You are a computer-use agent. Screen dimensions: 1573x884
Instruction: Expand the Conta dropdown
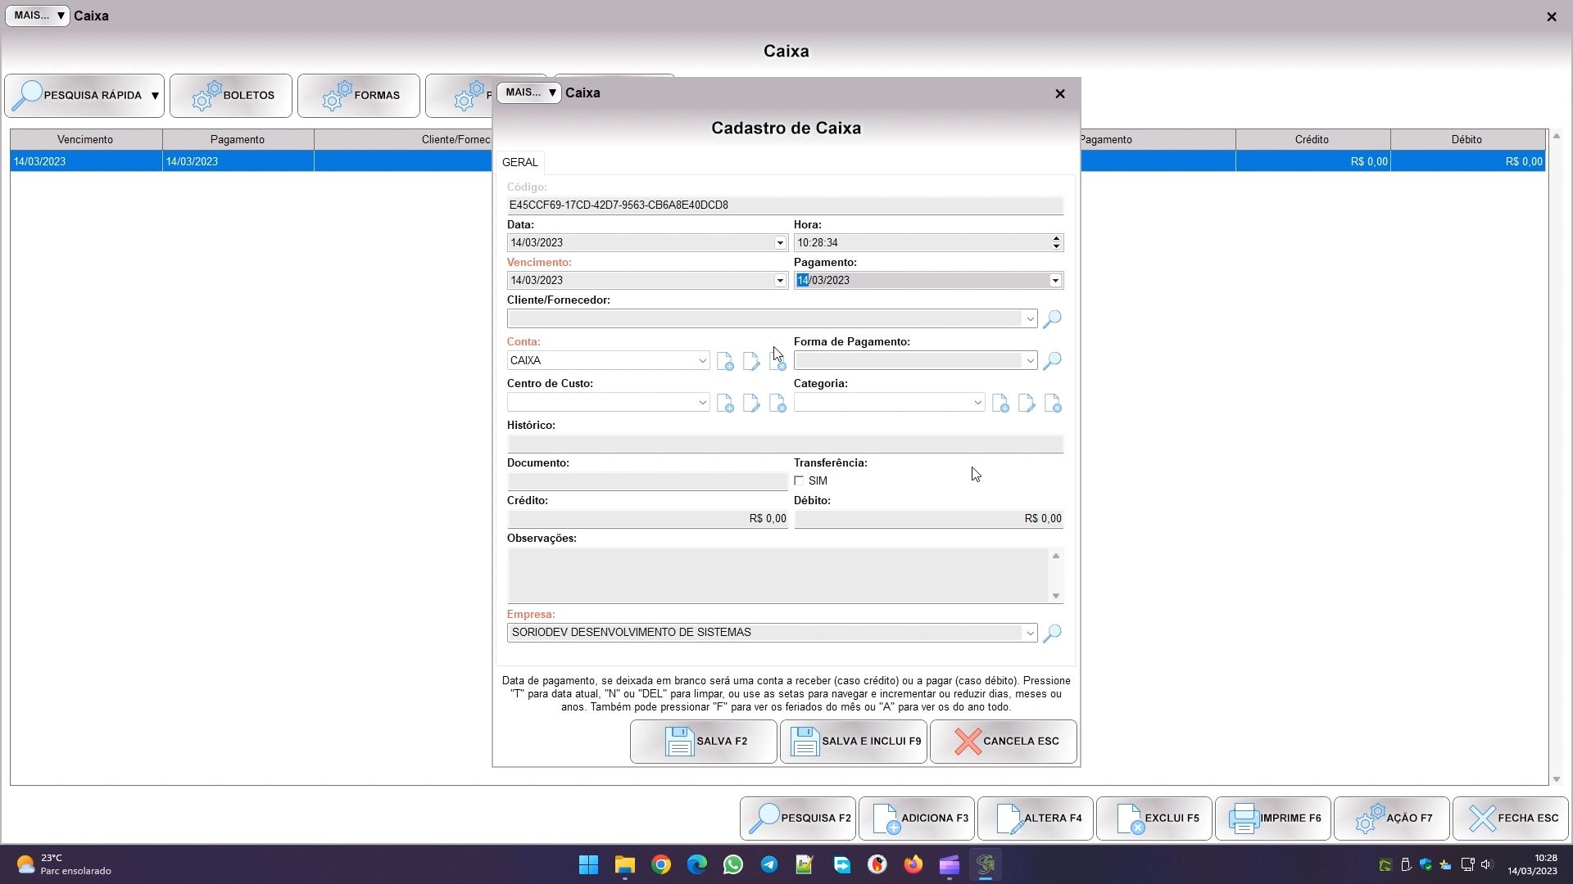tap(702, 361)
